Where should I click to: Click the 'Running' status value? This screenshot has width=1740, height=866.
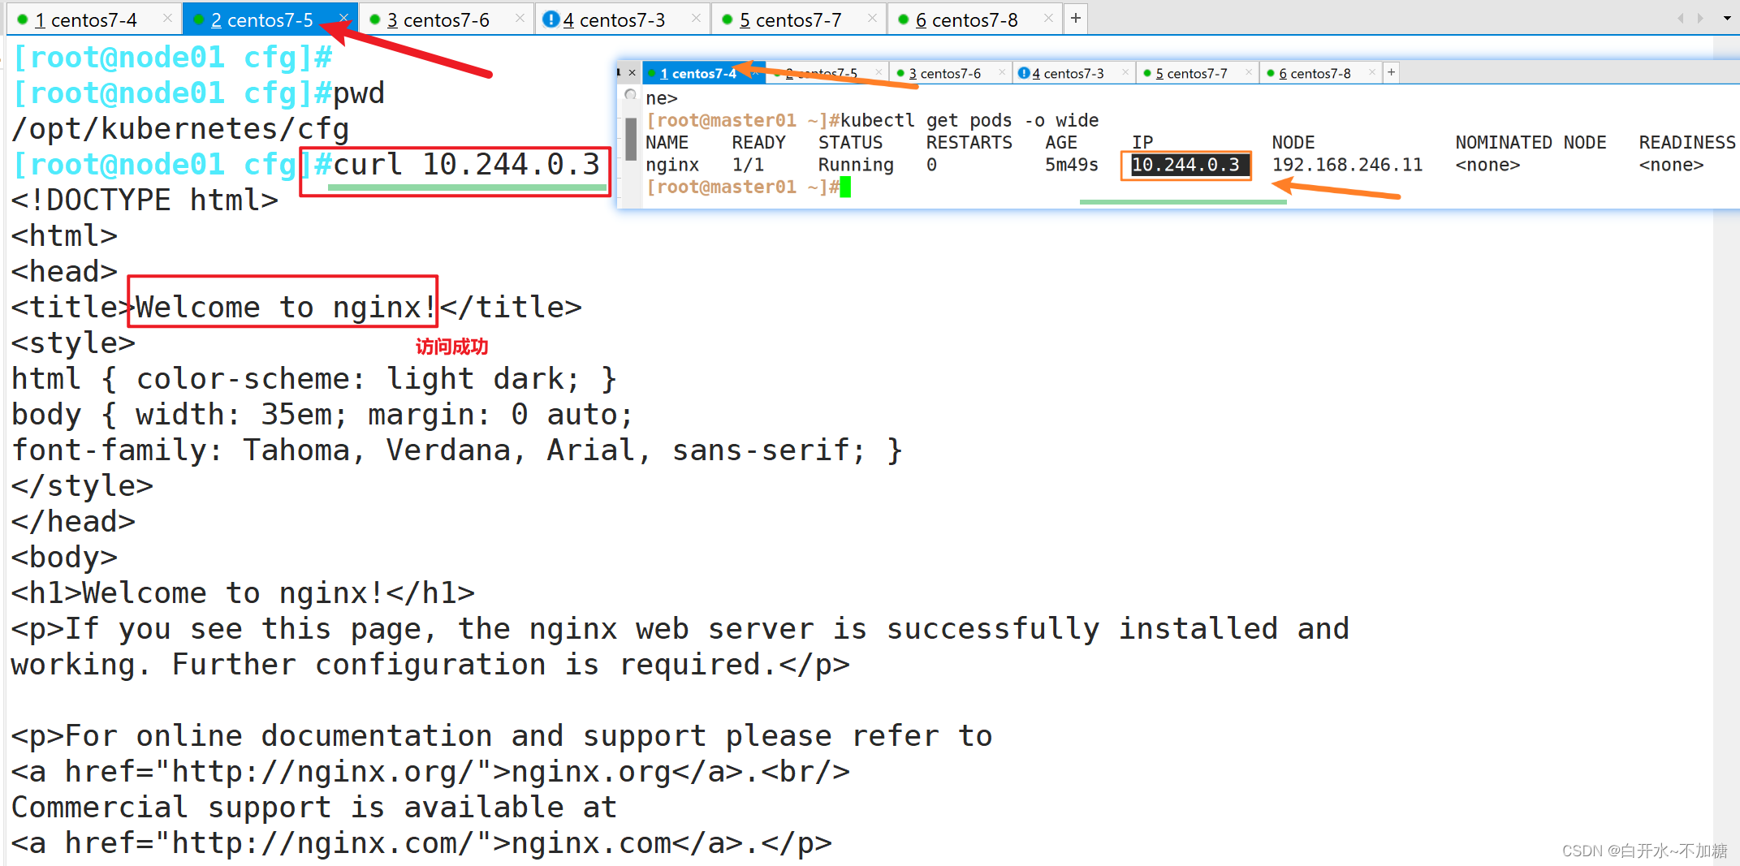click(856, 165)
